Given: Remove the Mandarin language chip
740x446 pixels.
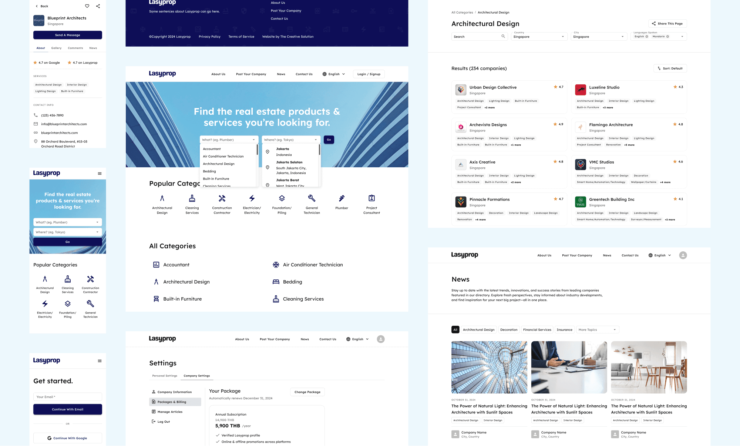Looking at the screenshot, I should coord(667,37).
